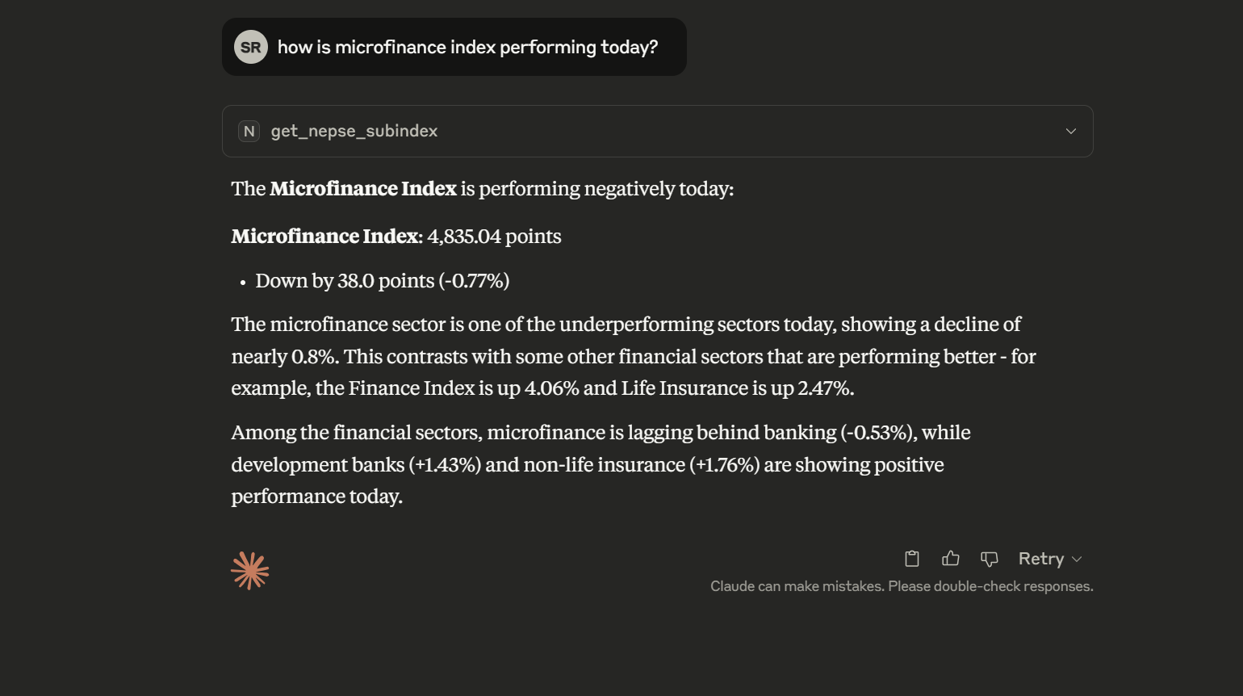Click the Retry button
Image resolution: width=1243 pixels, height=696 pixels.
1041,558
